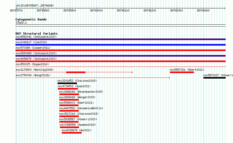Click the black nsv5870027 variant bar
Viewport: 233px width, 143px height.
215,78
